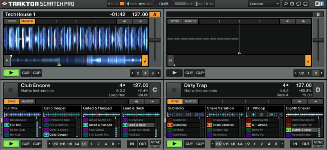
Task: Click the Native Instruments NI logo
Action: pos(320,4)
